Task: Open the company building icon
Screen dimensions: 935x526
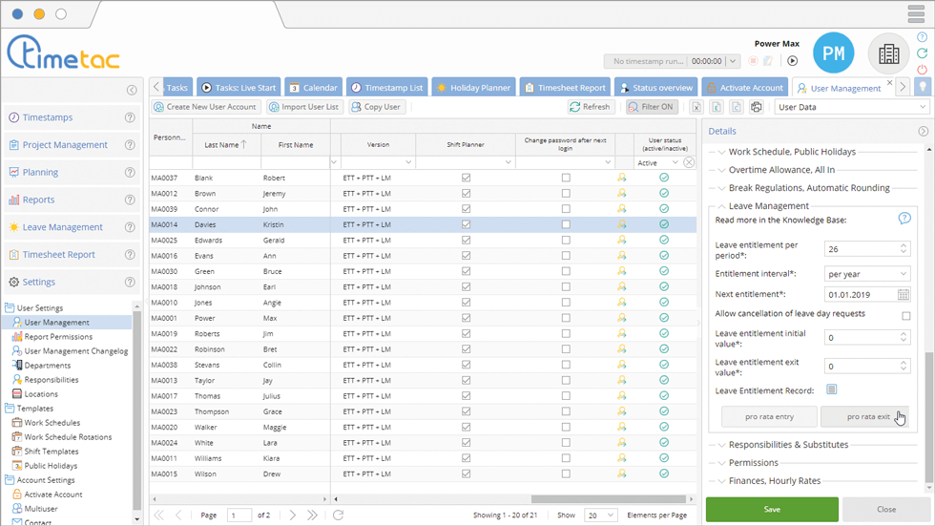Action: point(888,54)
